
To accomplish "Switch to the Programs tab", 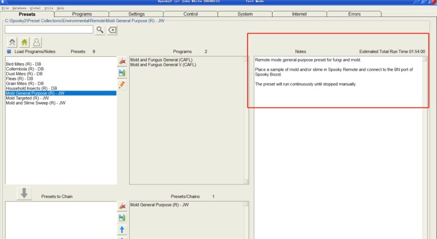I will [82, 14].
